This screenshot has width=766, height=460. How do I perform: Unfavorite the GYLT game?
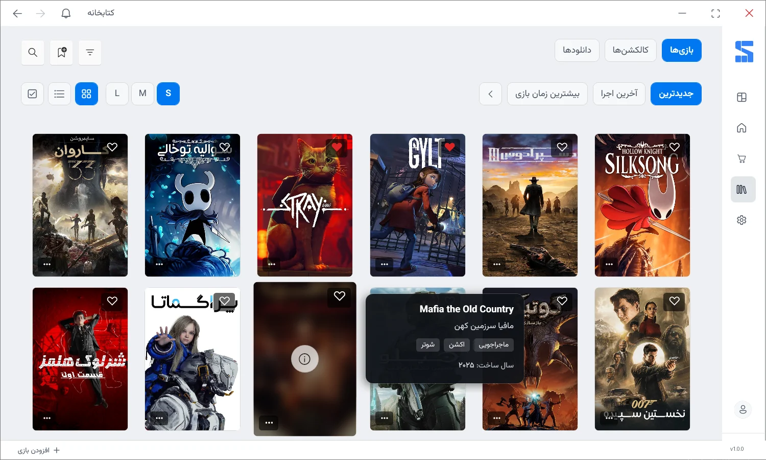449,147
